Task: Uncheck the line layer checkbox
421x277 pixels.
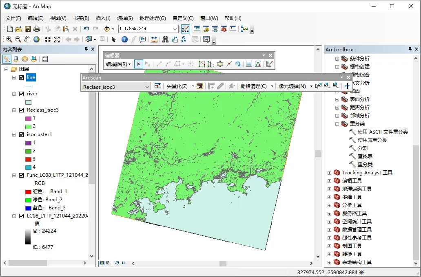Action: pyautogui.click(x=22, y=78)
